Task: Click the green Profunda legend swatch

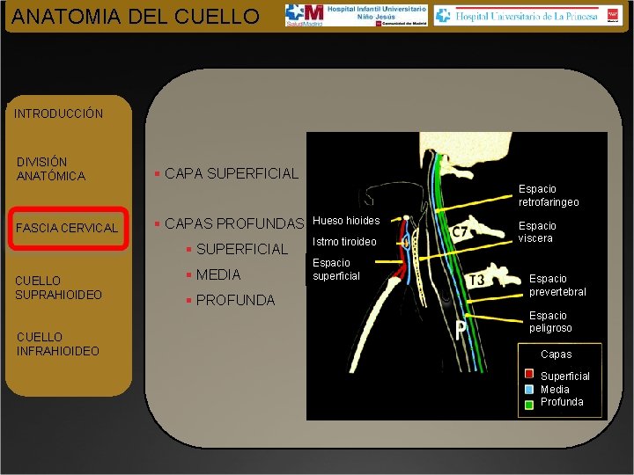Action: pyautogui.click(x=529, y=405)
